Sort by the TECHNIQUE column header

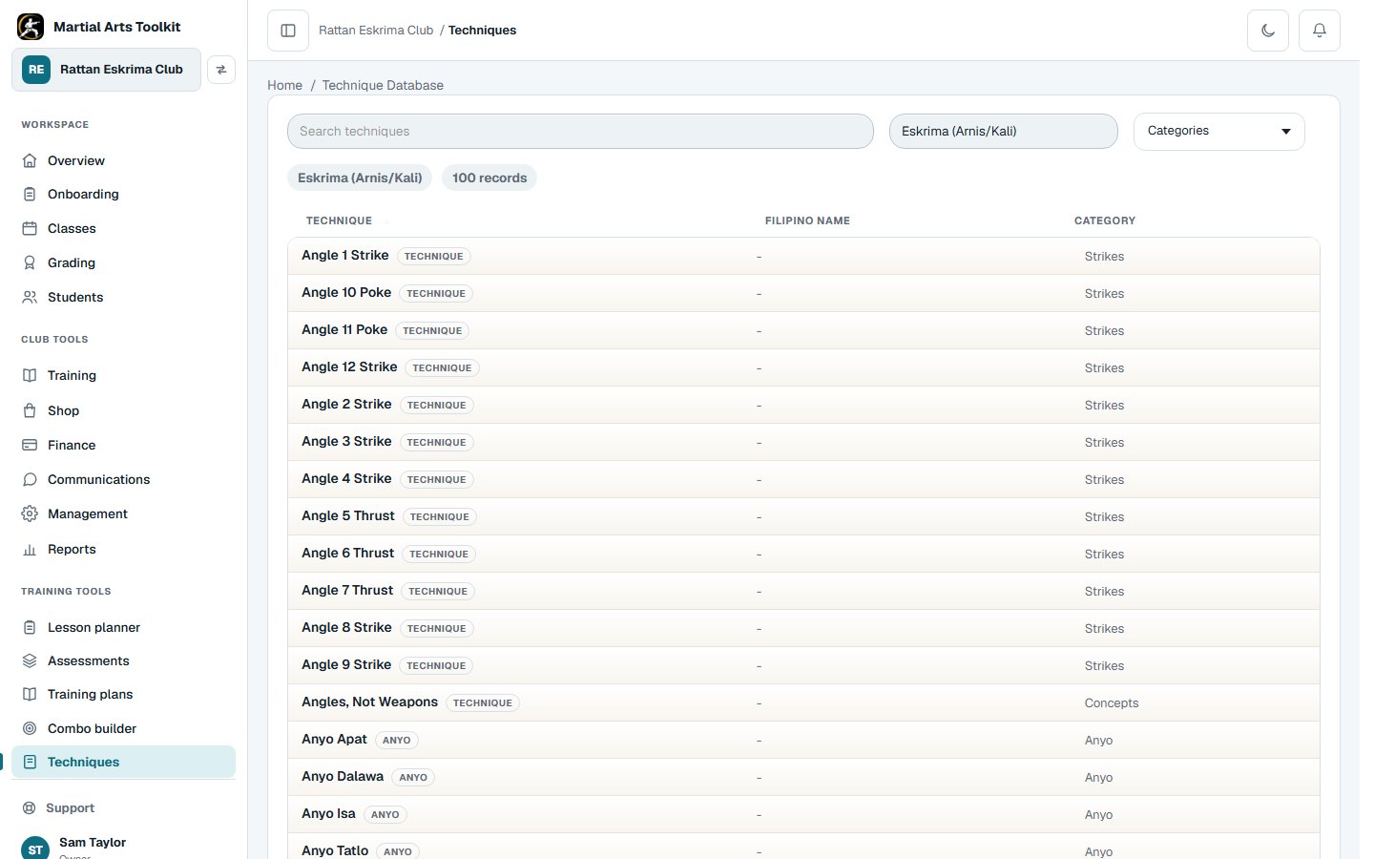tap(339, 220)
